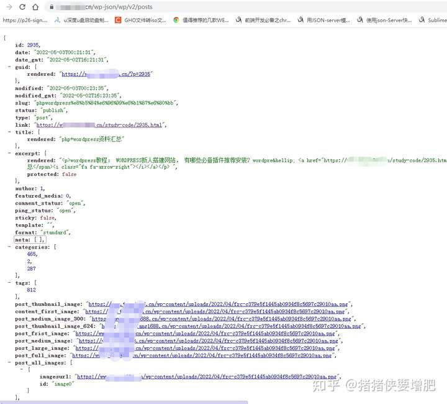Collapse the guid object
The image size is (447, 404).
9,67
